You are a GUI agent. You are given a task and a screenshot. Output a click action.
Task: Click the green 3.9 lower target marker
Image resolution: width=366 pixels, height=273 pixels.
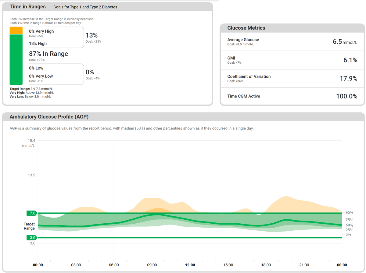pos(32,238)
